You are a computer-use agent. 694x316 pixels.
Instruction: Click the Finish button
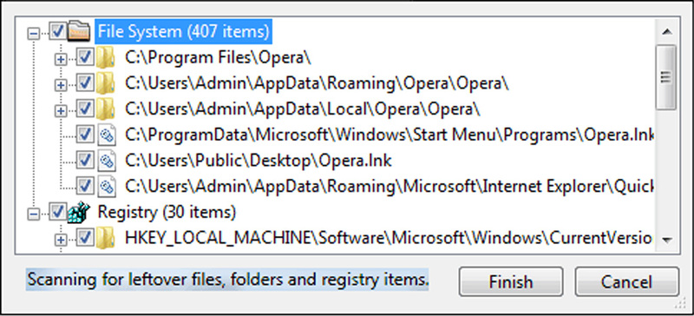tap(511, 281)
